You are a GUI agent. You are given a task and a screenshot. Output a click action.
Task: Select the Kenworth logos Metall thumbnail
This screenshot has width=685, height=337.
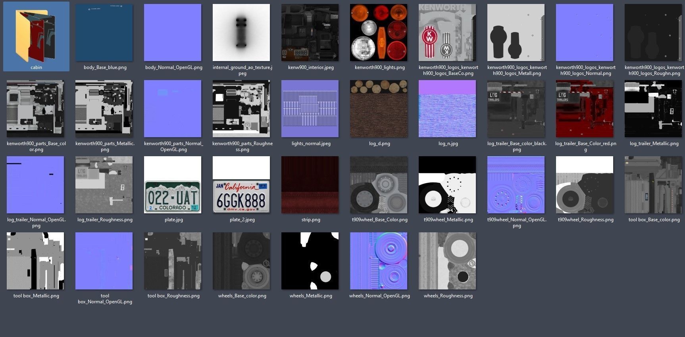[516, 33]
